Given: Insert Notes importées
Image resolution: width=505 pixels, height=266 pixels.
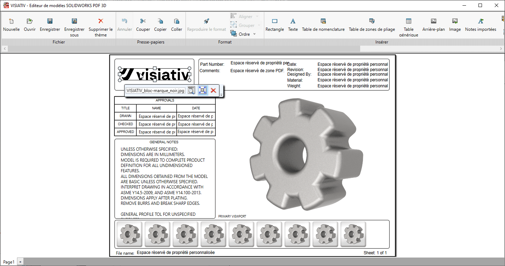Looking at the screenshot, I should pyautogui.click(x=481, y=25).
